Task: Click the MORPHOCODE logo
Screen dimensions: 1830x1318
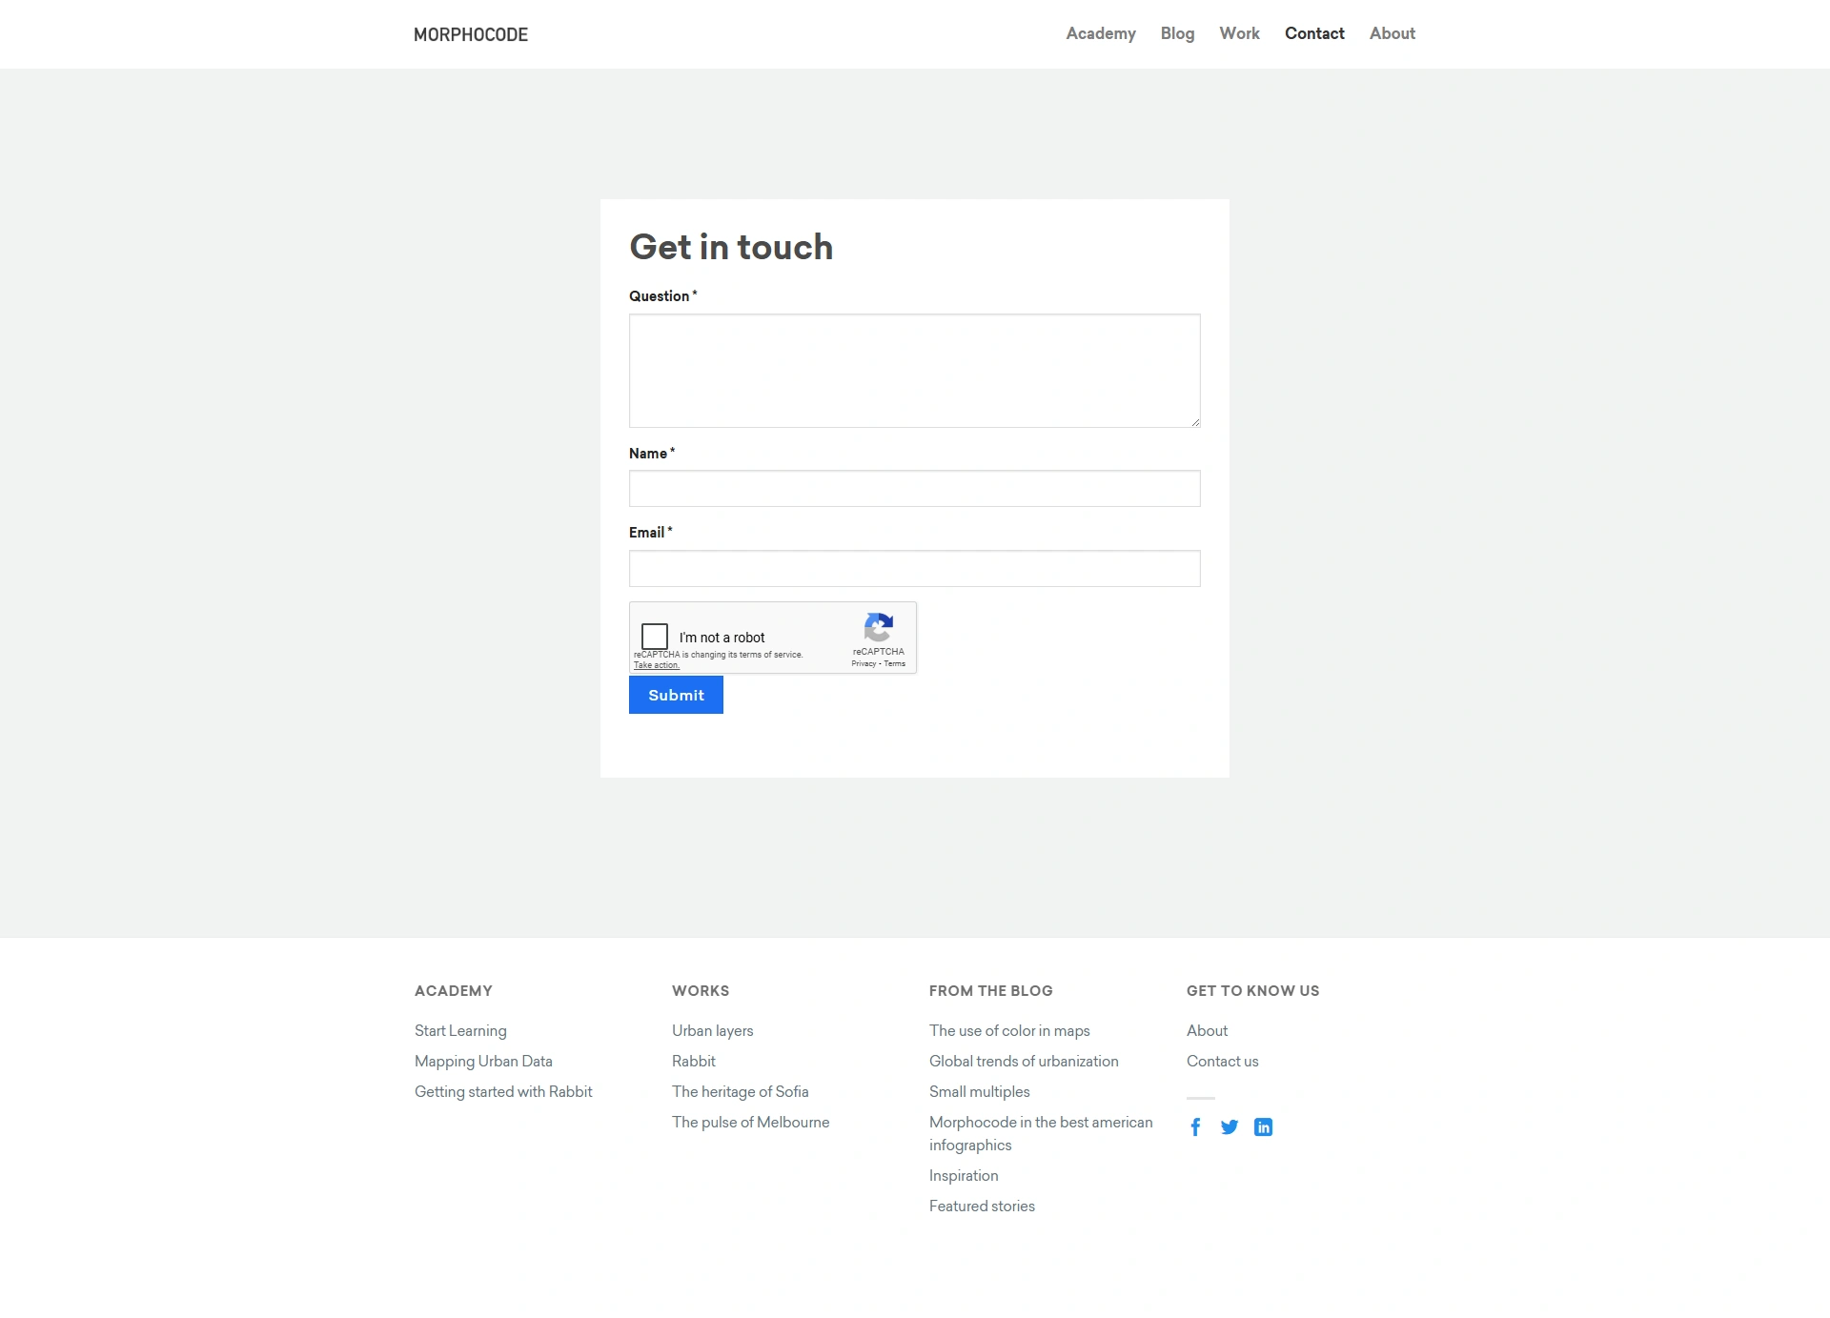Action: [x=471, y=34]
